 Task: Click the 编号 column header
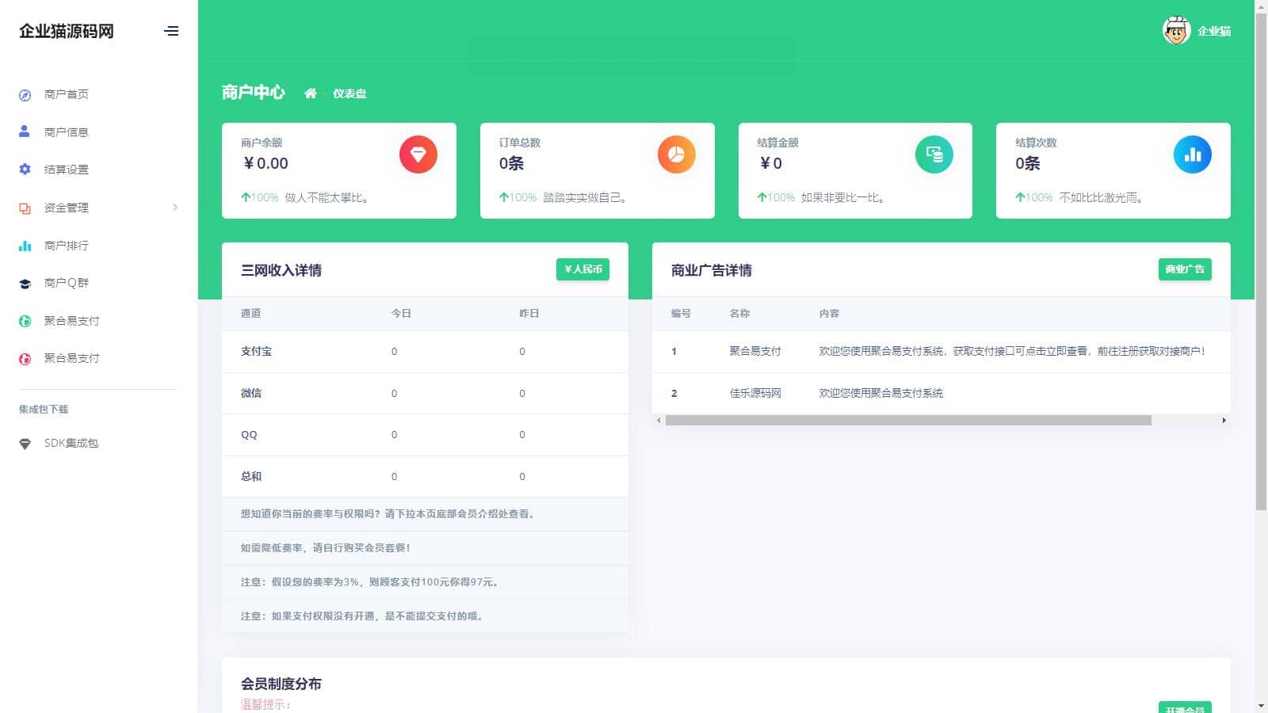[x=681, y=314]
